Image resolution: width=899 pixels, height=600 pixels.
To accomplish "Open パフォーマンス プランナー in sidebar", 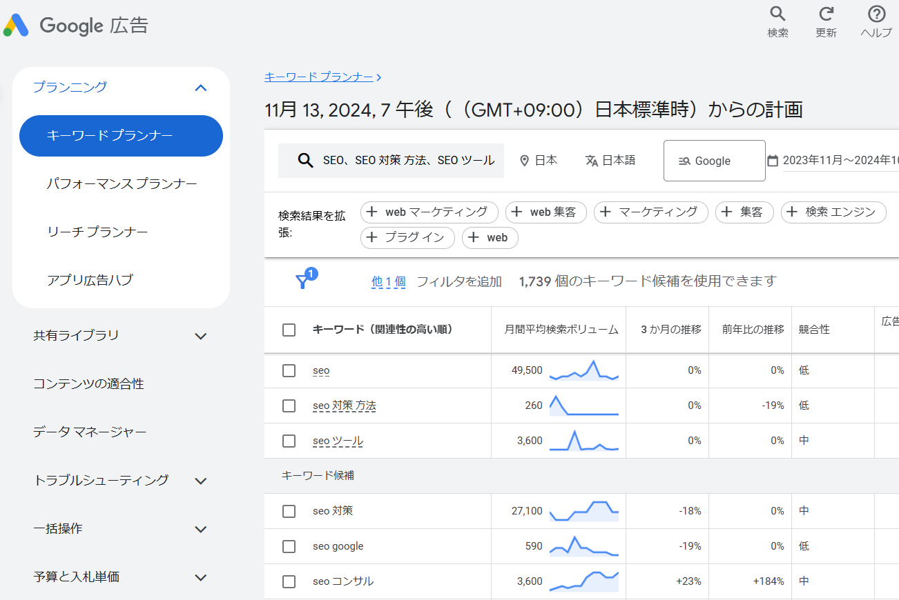I will 121,184.
